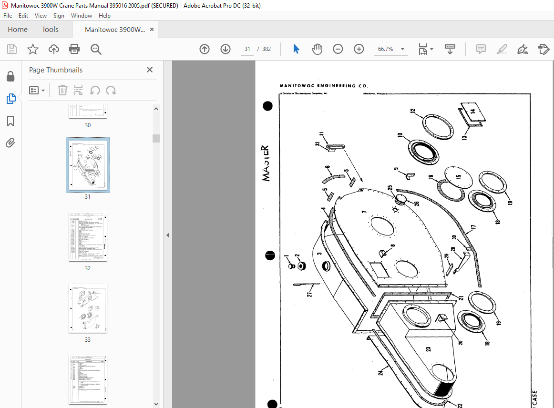Screen dimensions: 554x408
Task: Open the Edit menu
Action: point(23,16)
